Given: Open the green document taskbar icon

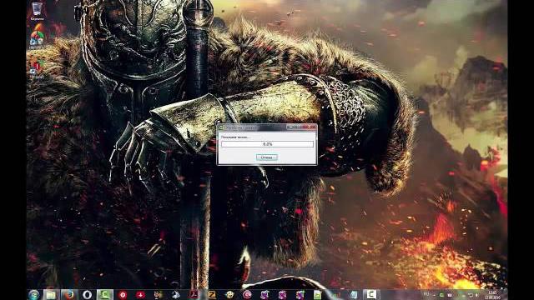Looking at the screenshot, I should (318, 295).
